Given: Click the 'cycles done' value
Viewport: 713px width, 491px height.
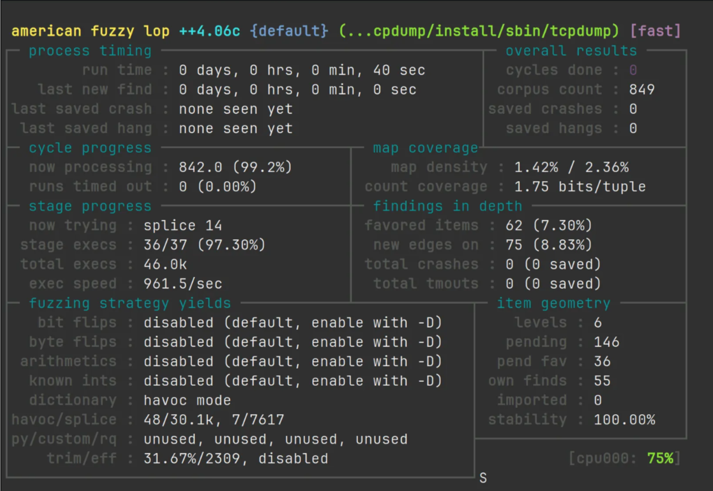Looking at the screenshot, I should (x=633, y=70).
